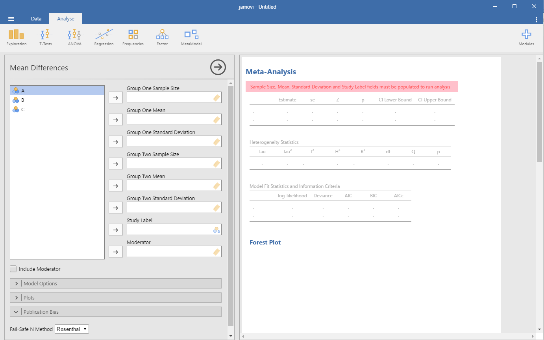Image resolution: width=544 pixels, height=340 pixels.
Task: Open the T-Tests analysis menu
Action: [x=45, y=37]
